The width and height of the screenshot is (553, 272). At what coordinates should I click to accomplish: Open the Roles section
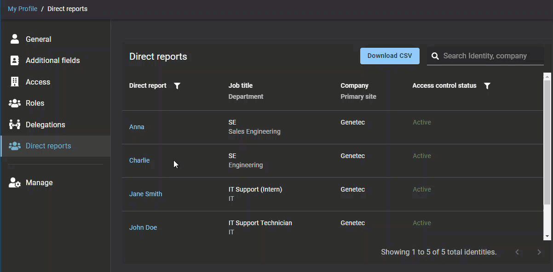[56, 103]
